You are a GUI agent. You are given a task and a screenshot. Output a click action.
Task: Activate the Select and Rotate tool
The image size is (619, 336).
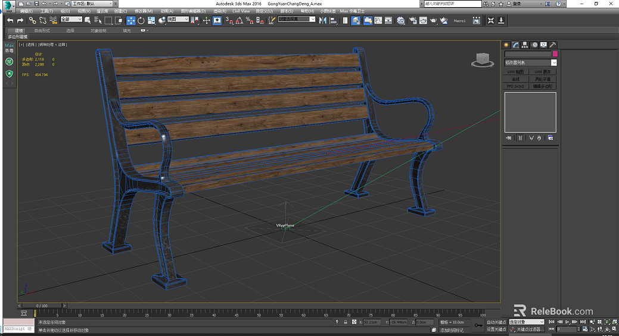tap(141, 20)
